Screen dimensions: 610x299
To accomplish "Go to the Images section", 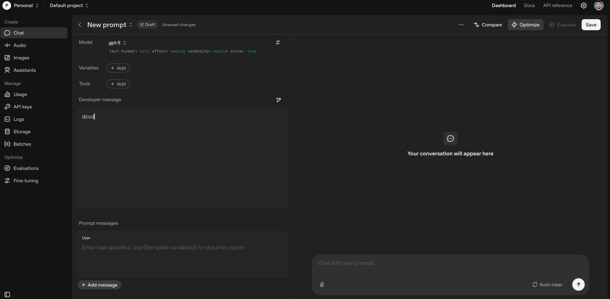I will pos(34,58).
